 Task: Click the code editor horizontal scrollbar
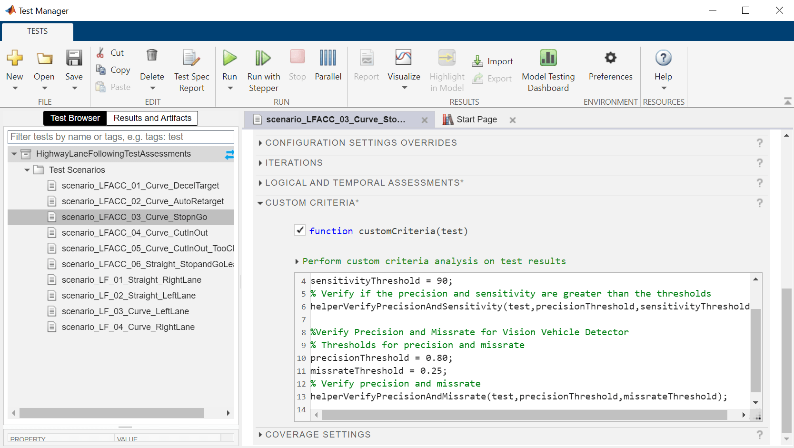pos(524,415)
